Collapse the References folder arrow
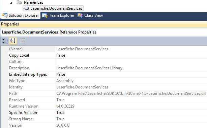Screen dimensions: 207x128 (11, 3)
